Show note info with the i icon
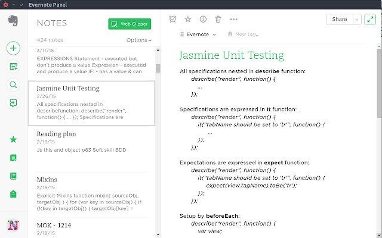Screen dimensions: 382x238 point(203,19)
